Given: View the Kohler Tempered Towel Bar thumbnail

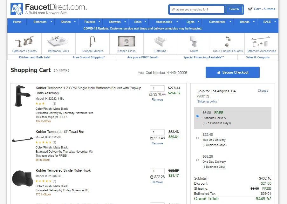Looking at the screenshot, I should (x=23, y=140).
